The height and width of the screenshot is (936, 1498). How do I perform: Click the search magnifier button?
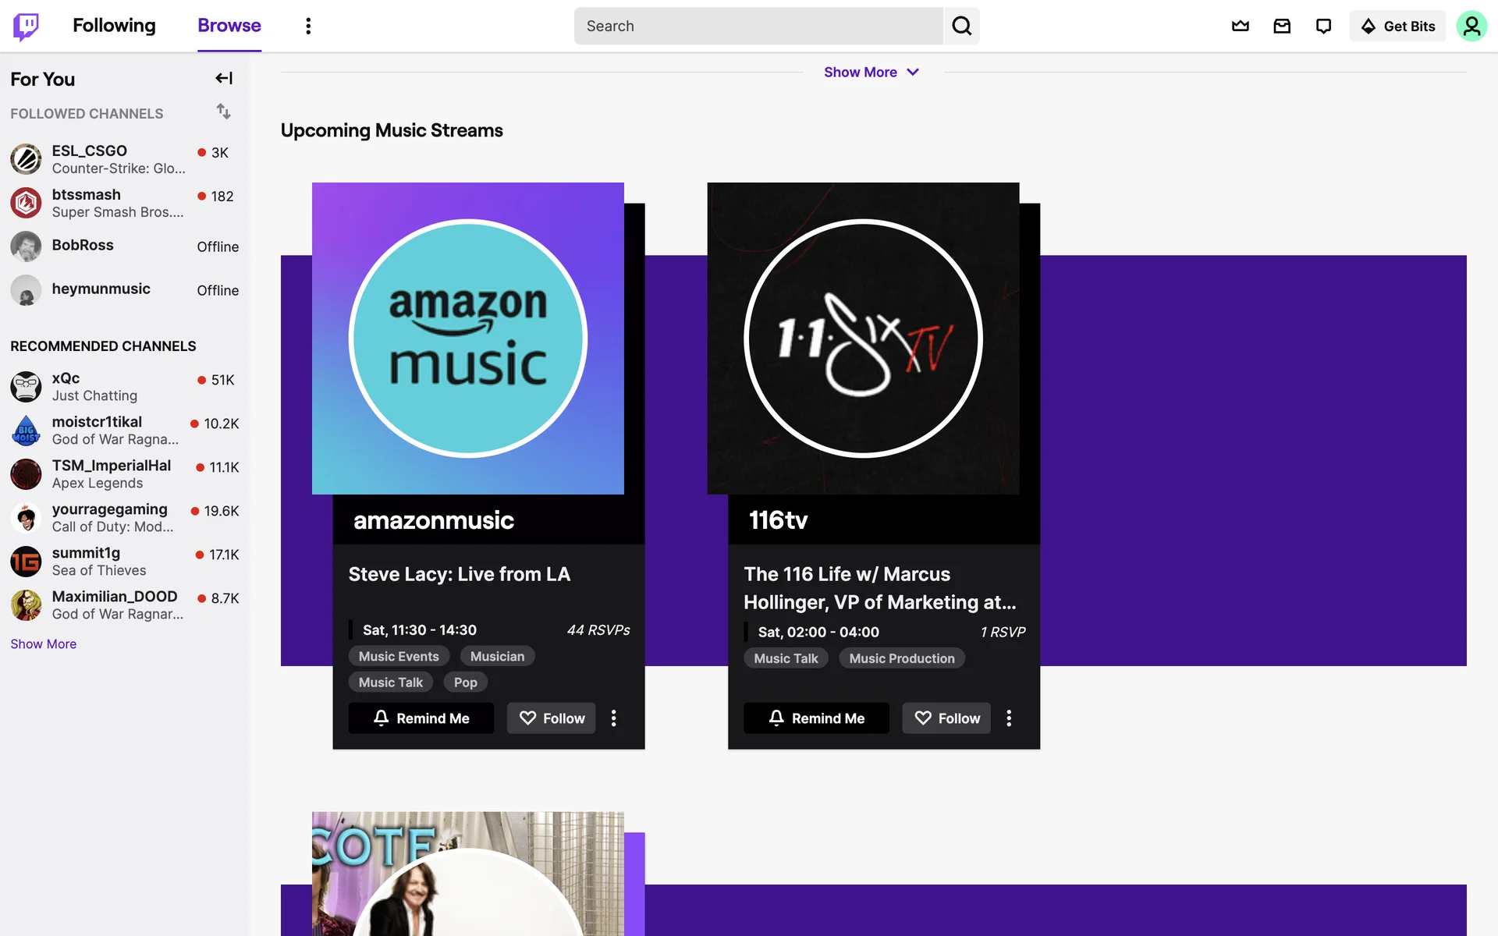961,26
